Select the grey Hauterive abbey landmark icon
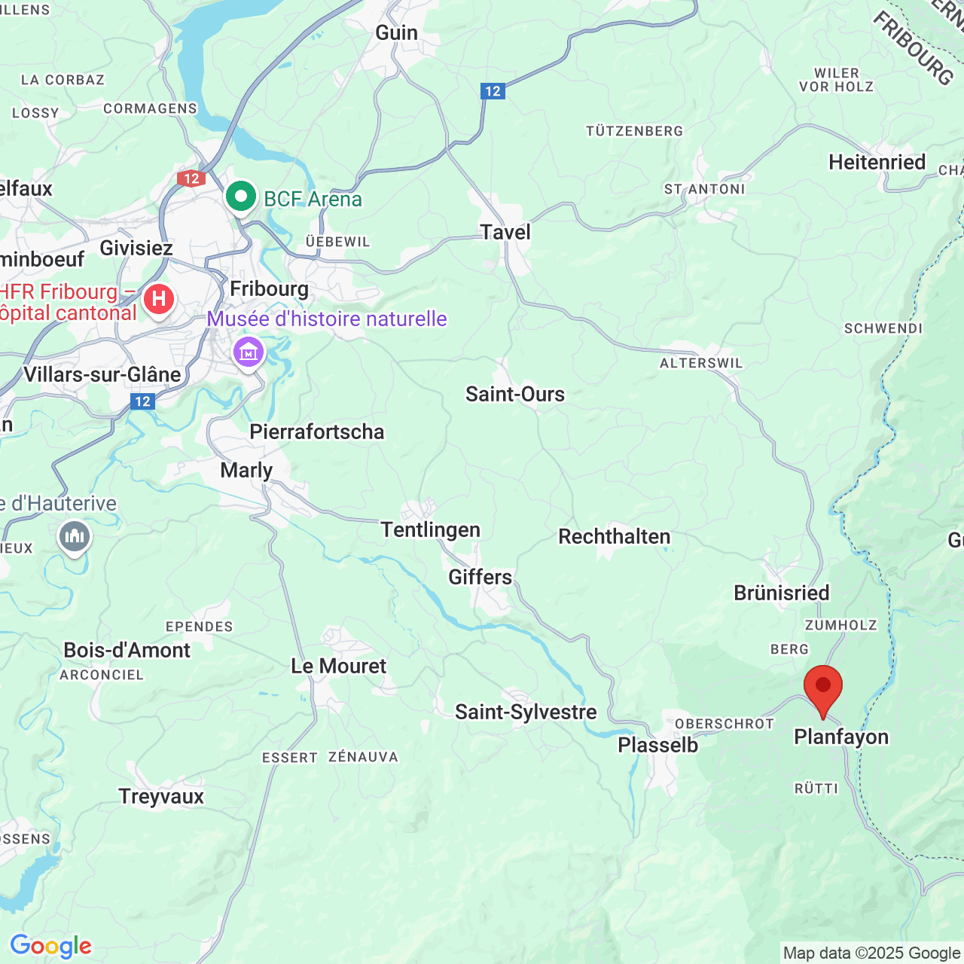This screenshot has height=964, width=964. [x=75, y=538]
